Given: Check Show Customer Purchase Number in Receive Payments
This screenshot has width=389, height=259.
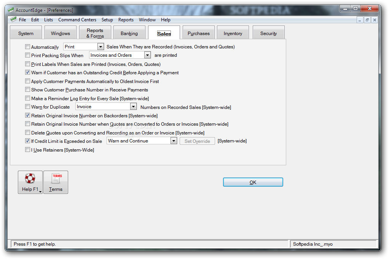Looking at the screenshot, I should click(27, 90).
